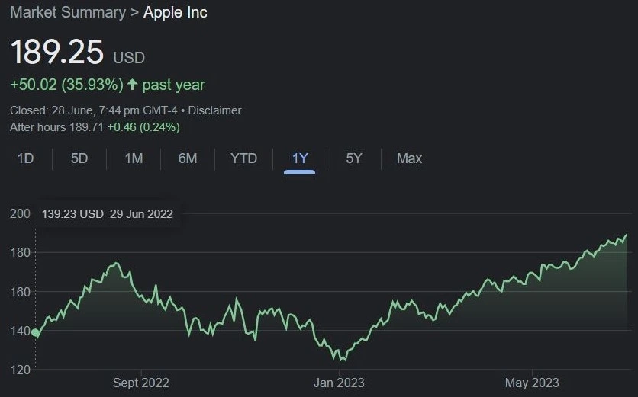Viewport: 638px width, 397px height.
Task: Open the Disclaimer link
Action: (214, 110)
